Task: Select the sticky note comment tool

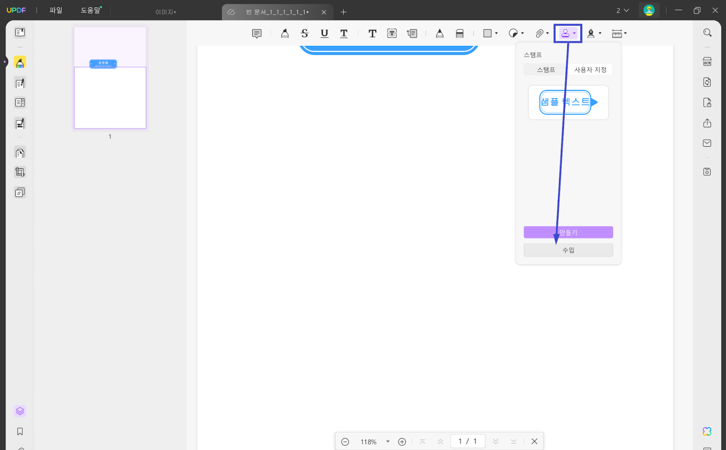Action: tap(257, 34)
